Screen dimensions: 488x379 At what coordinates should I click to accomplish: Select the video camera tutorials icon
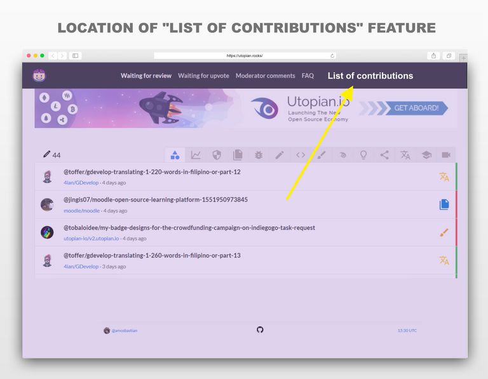click(x=446, y=155)
